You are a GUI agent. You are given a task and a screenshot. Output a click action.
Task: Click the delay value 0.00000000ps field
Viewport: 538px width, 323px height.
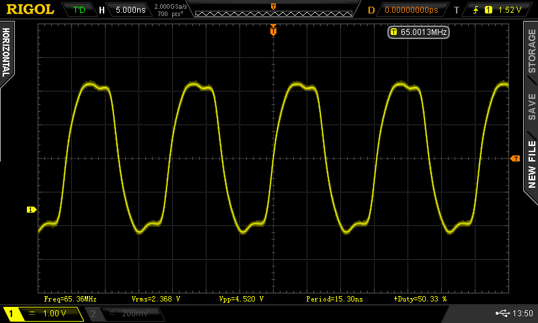click(410, 10)
